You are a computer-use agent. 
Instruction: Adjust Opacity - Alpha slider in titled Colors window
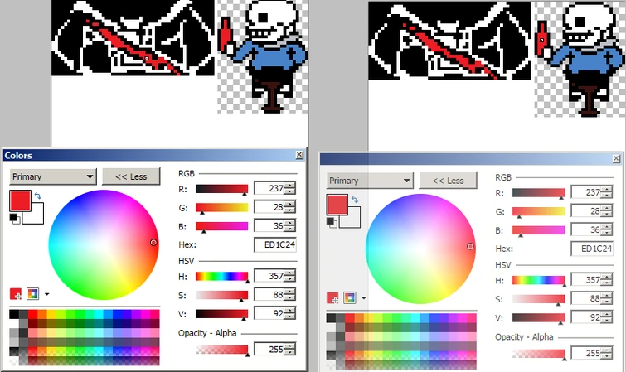click(x=221, y=350)
